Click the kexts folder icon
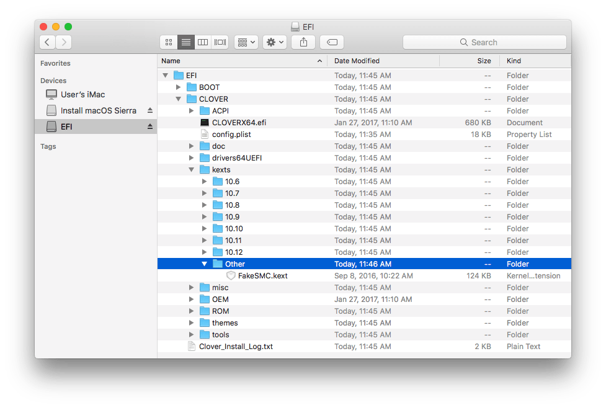The image size is (606, 408). coord(205,170)
